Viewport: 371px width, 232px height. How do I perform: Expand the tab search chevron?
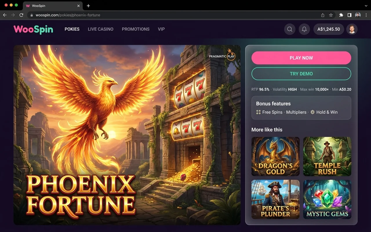pos(366,6)
